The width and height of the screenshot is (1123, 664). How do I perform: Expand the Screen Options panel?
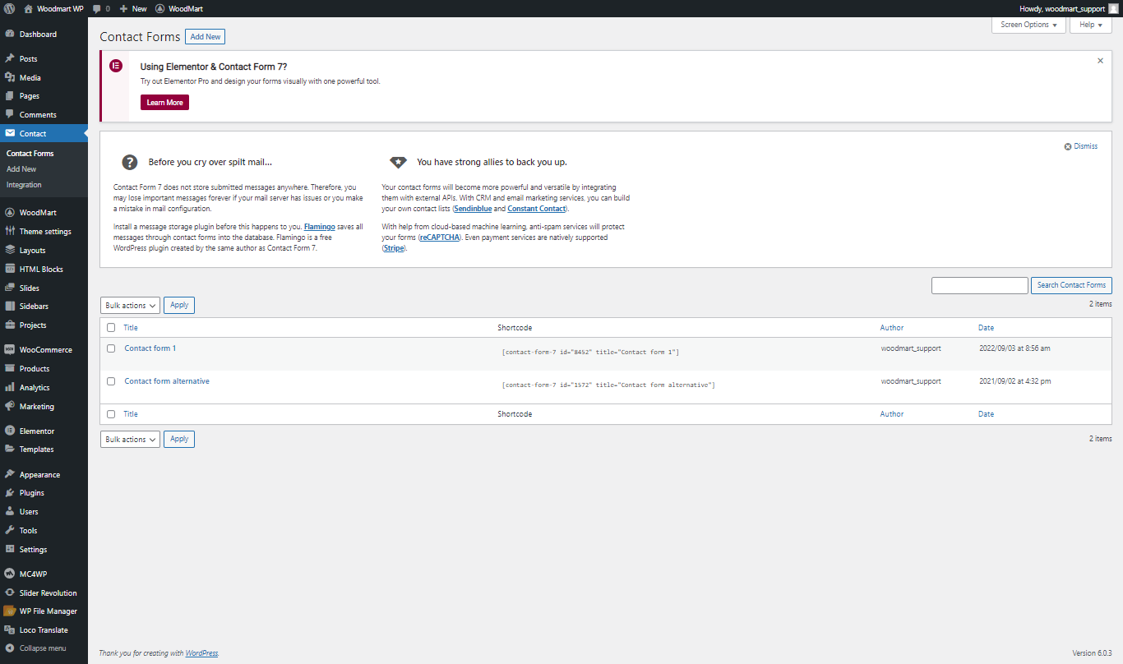coord(1029,25)
